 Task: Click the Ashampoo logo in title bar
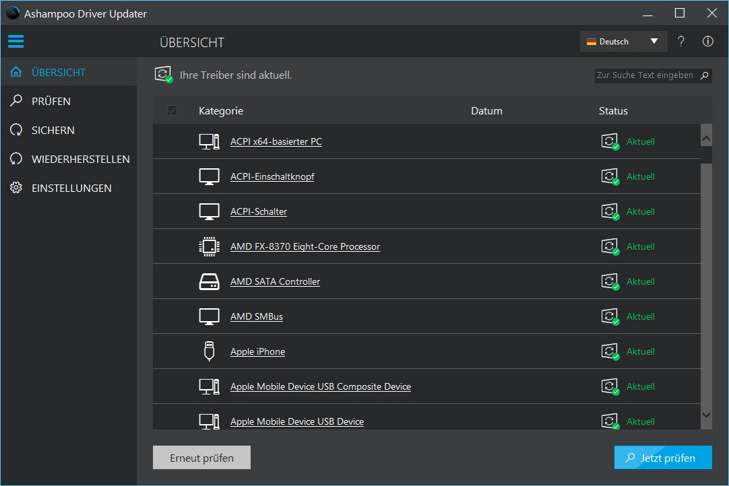click(13, 13)
